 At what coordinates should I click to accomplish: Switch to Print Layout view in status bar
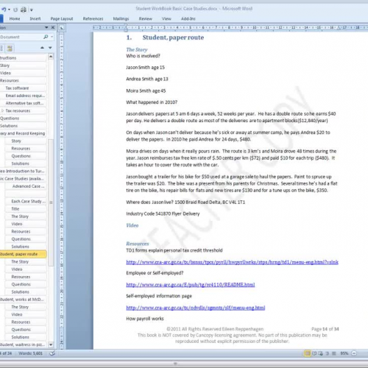pos(307,353)
